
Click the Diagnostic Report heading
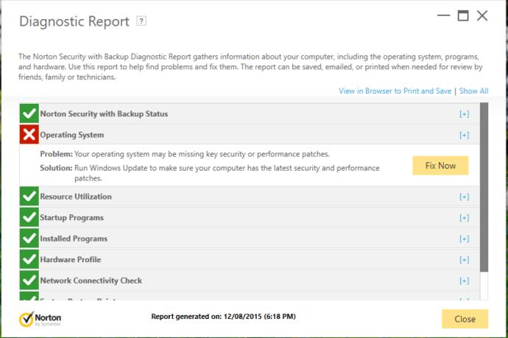coord(74,21)
